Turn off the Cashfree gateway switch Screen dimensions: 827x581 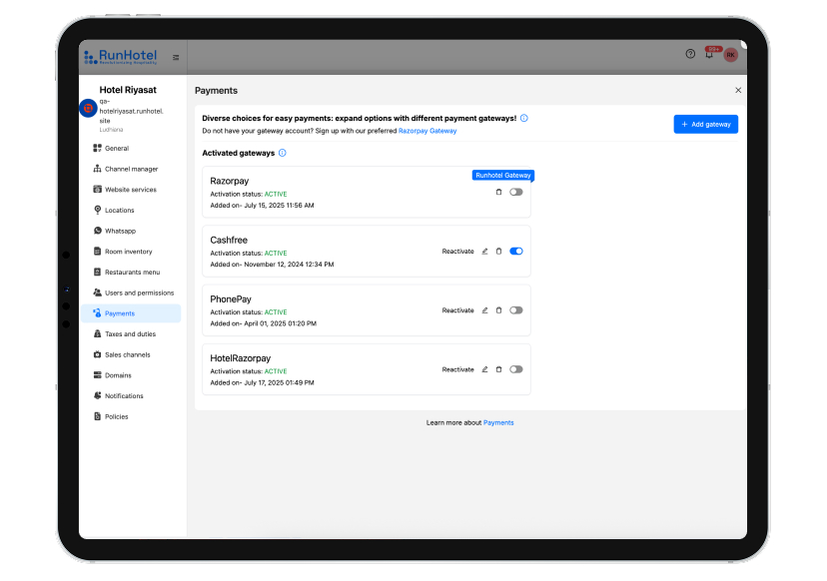[516, 251]
